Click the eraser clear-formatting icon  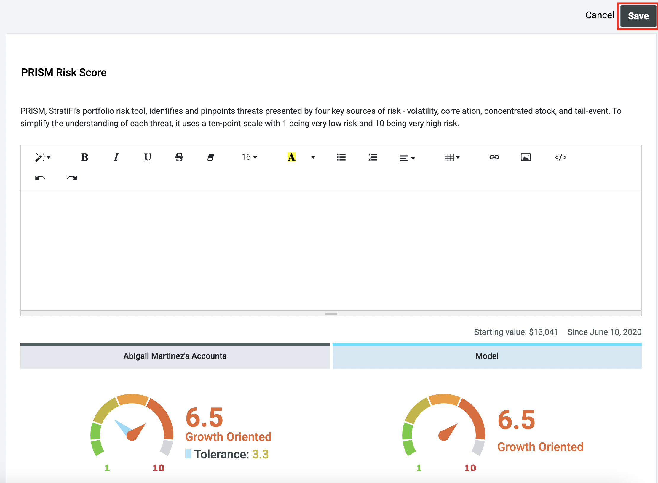pos(210,157)
